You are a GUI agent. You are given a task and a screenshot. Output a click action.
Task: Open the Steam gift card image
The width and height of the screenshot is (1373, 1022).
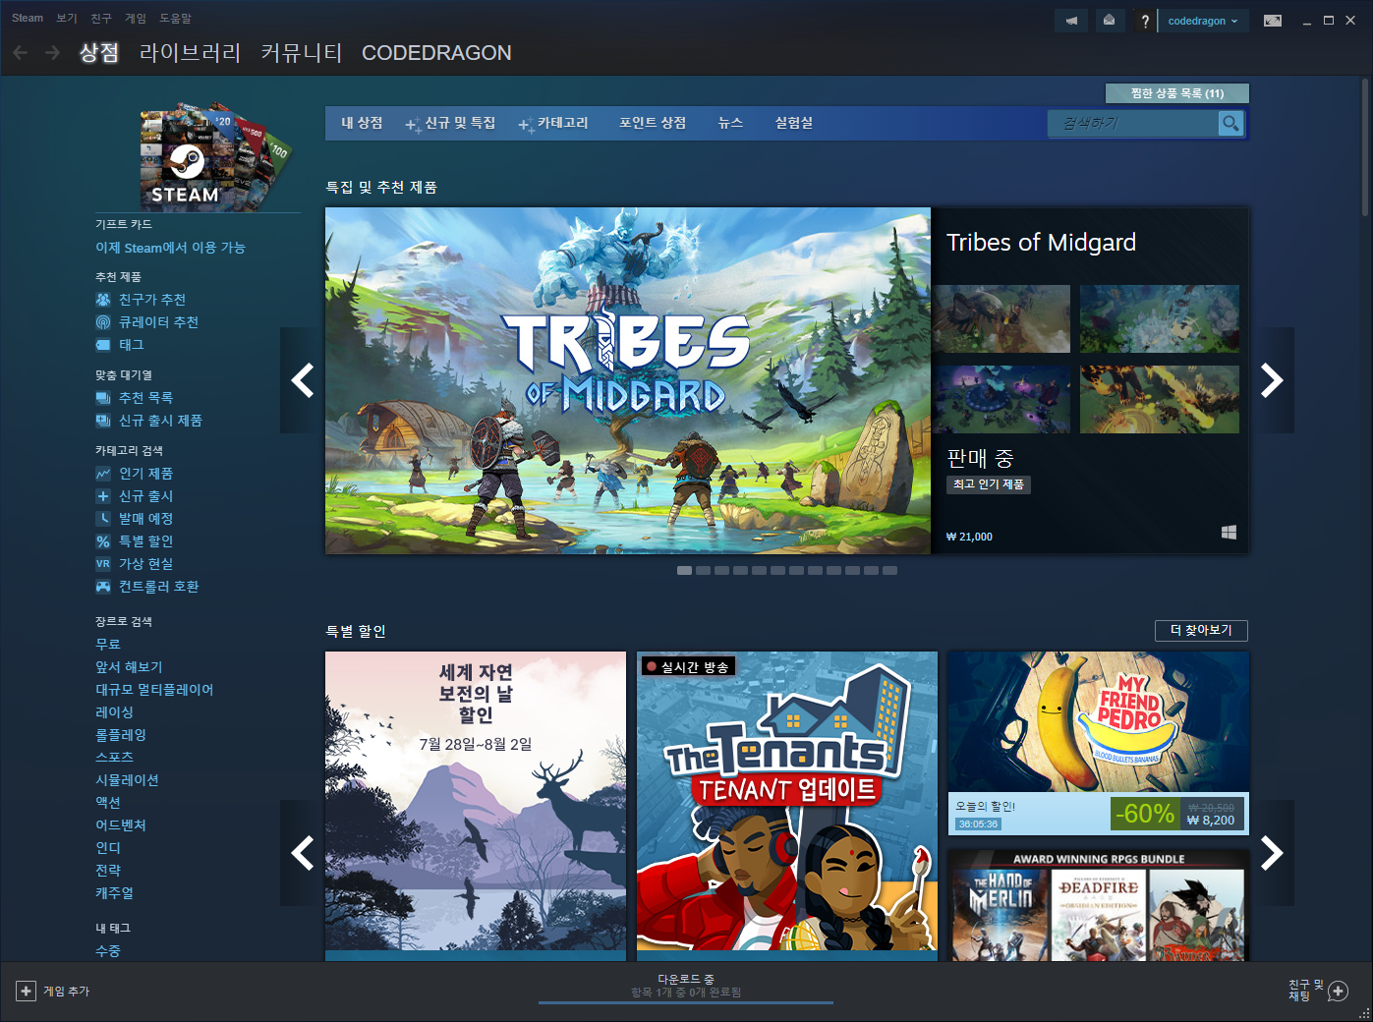[214, 156]
